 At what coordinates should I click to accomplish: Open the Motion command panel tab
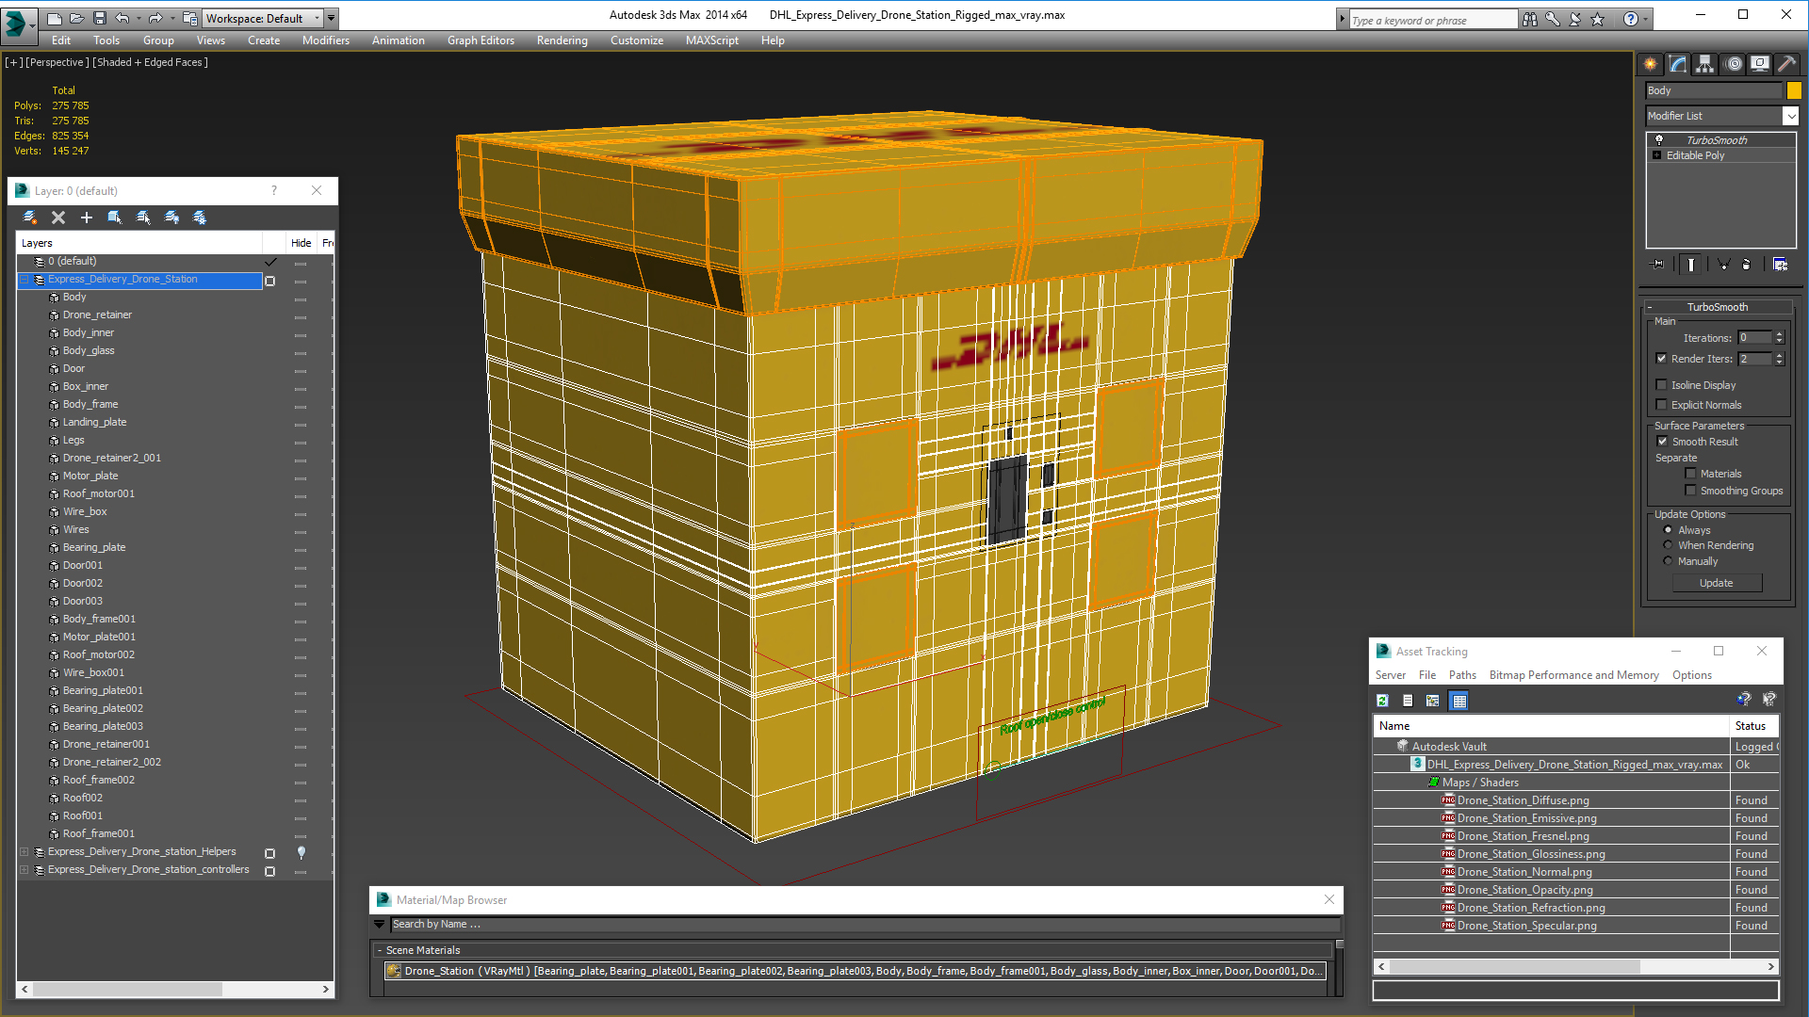click(1733, 64)
